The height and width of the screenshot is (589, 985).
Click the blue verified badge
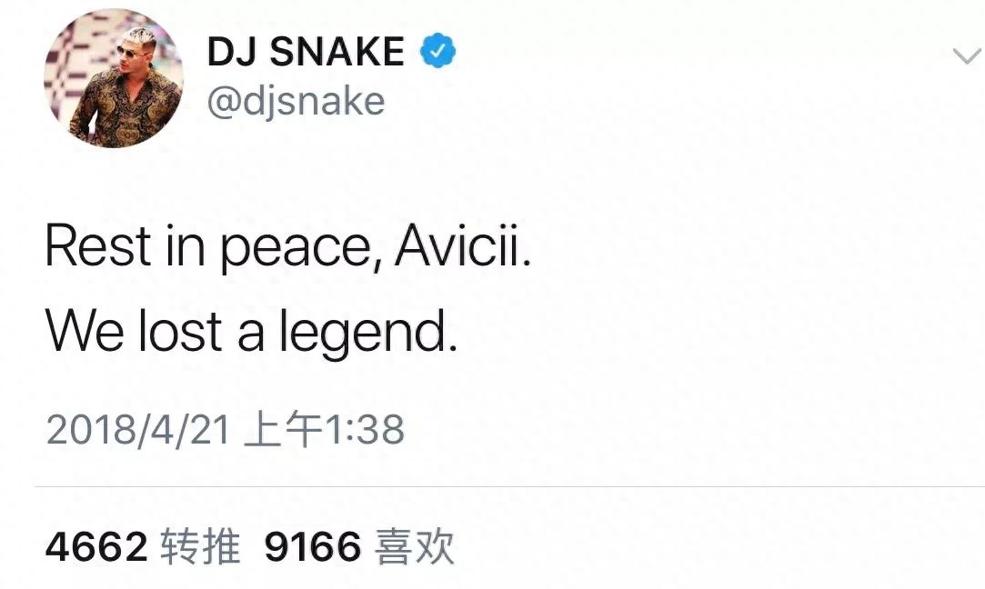click(437, 51)
